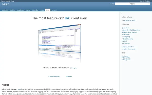The width and height of the screenshot is (152, 95).
Task: Click into the Search input field
Action: point(122,4)
